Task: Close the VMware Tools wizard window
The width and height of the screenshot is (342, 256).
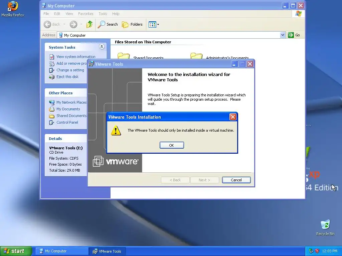Action: coord(250,64)
